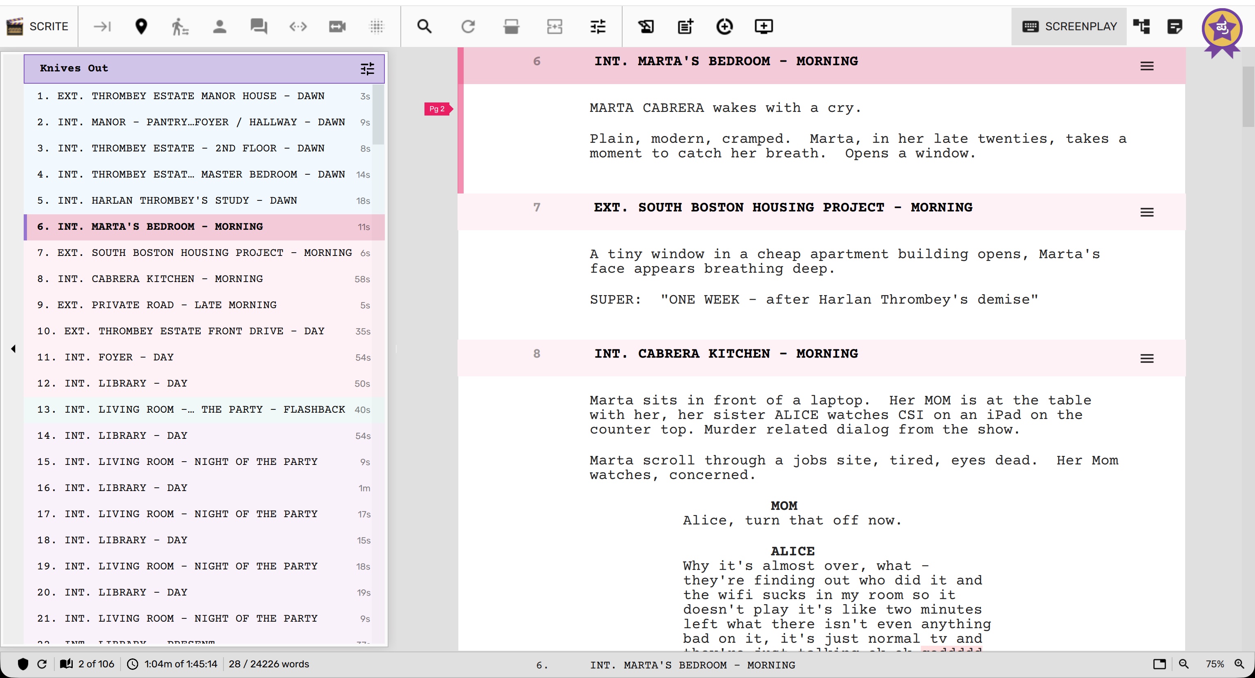
Task: Collapse the scene list side panel arrow
Action: (13, 349)
